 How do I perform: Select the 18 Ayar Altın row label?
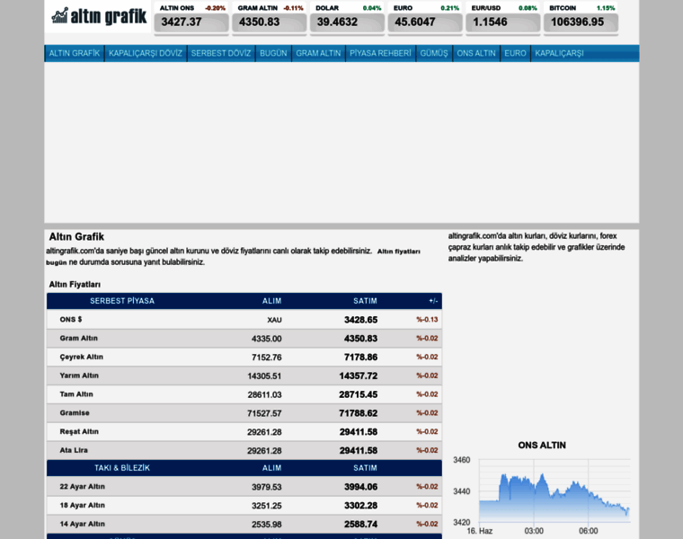[x=82, y=506]
